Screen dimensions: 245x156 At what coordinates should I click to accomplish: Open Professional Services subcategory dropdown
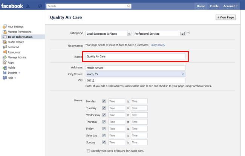(159, 34)
